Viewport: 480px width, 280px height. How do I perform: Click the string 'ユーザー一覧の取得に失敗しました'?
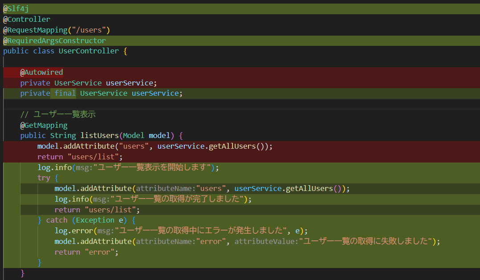pyautogui.click(x=366, y=241)
